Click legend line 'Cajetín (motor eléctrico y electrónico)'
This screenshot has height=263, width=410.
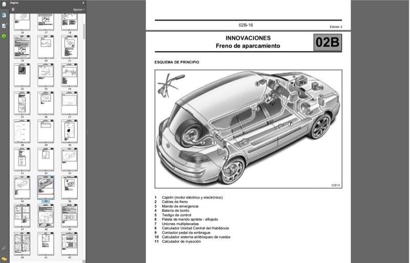pyautogui.click(x=192, y=198)
